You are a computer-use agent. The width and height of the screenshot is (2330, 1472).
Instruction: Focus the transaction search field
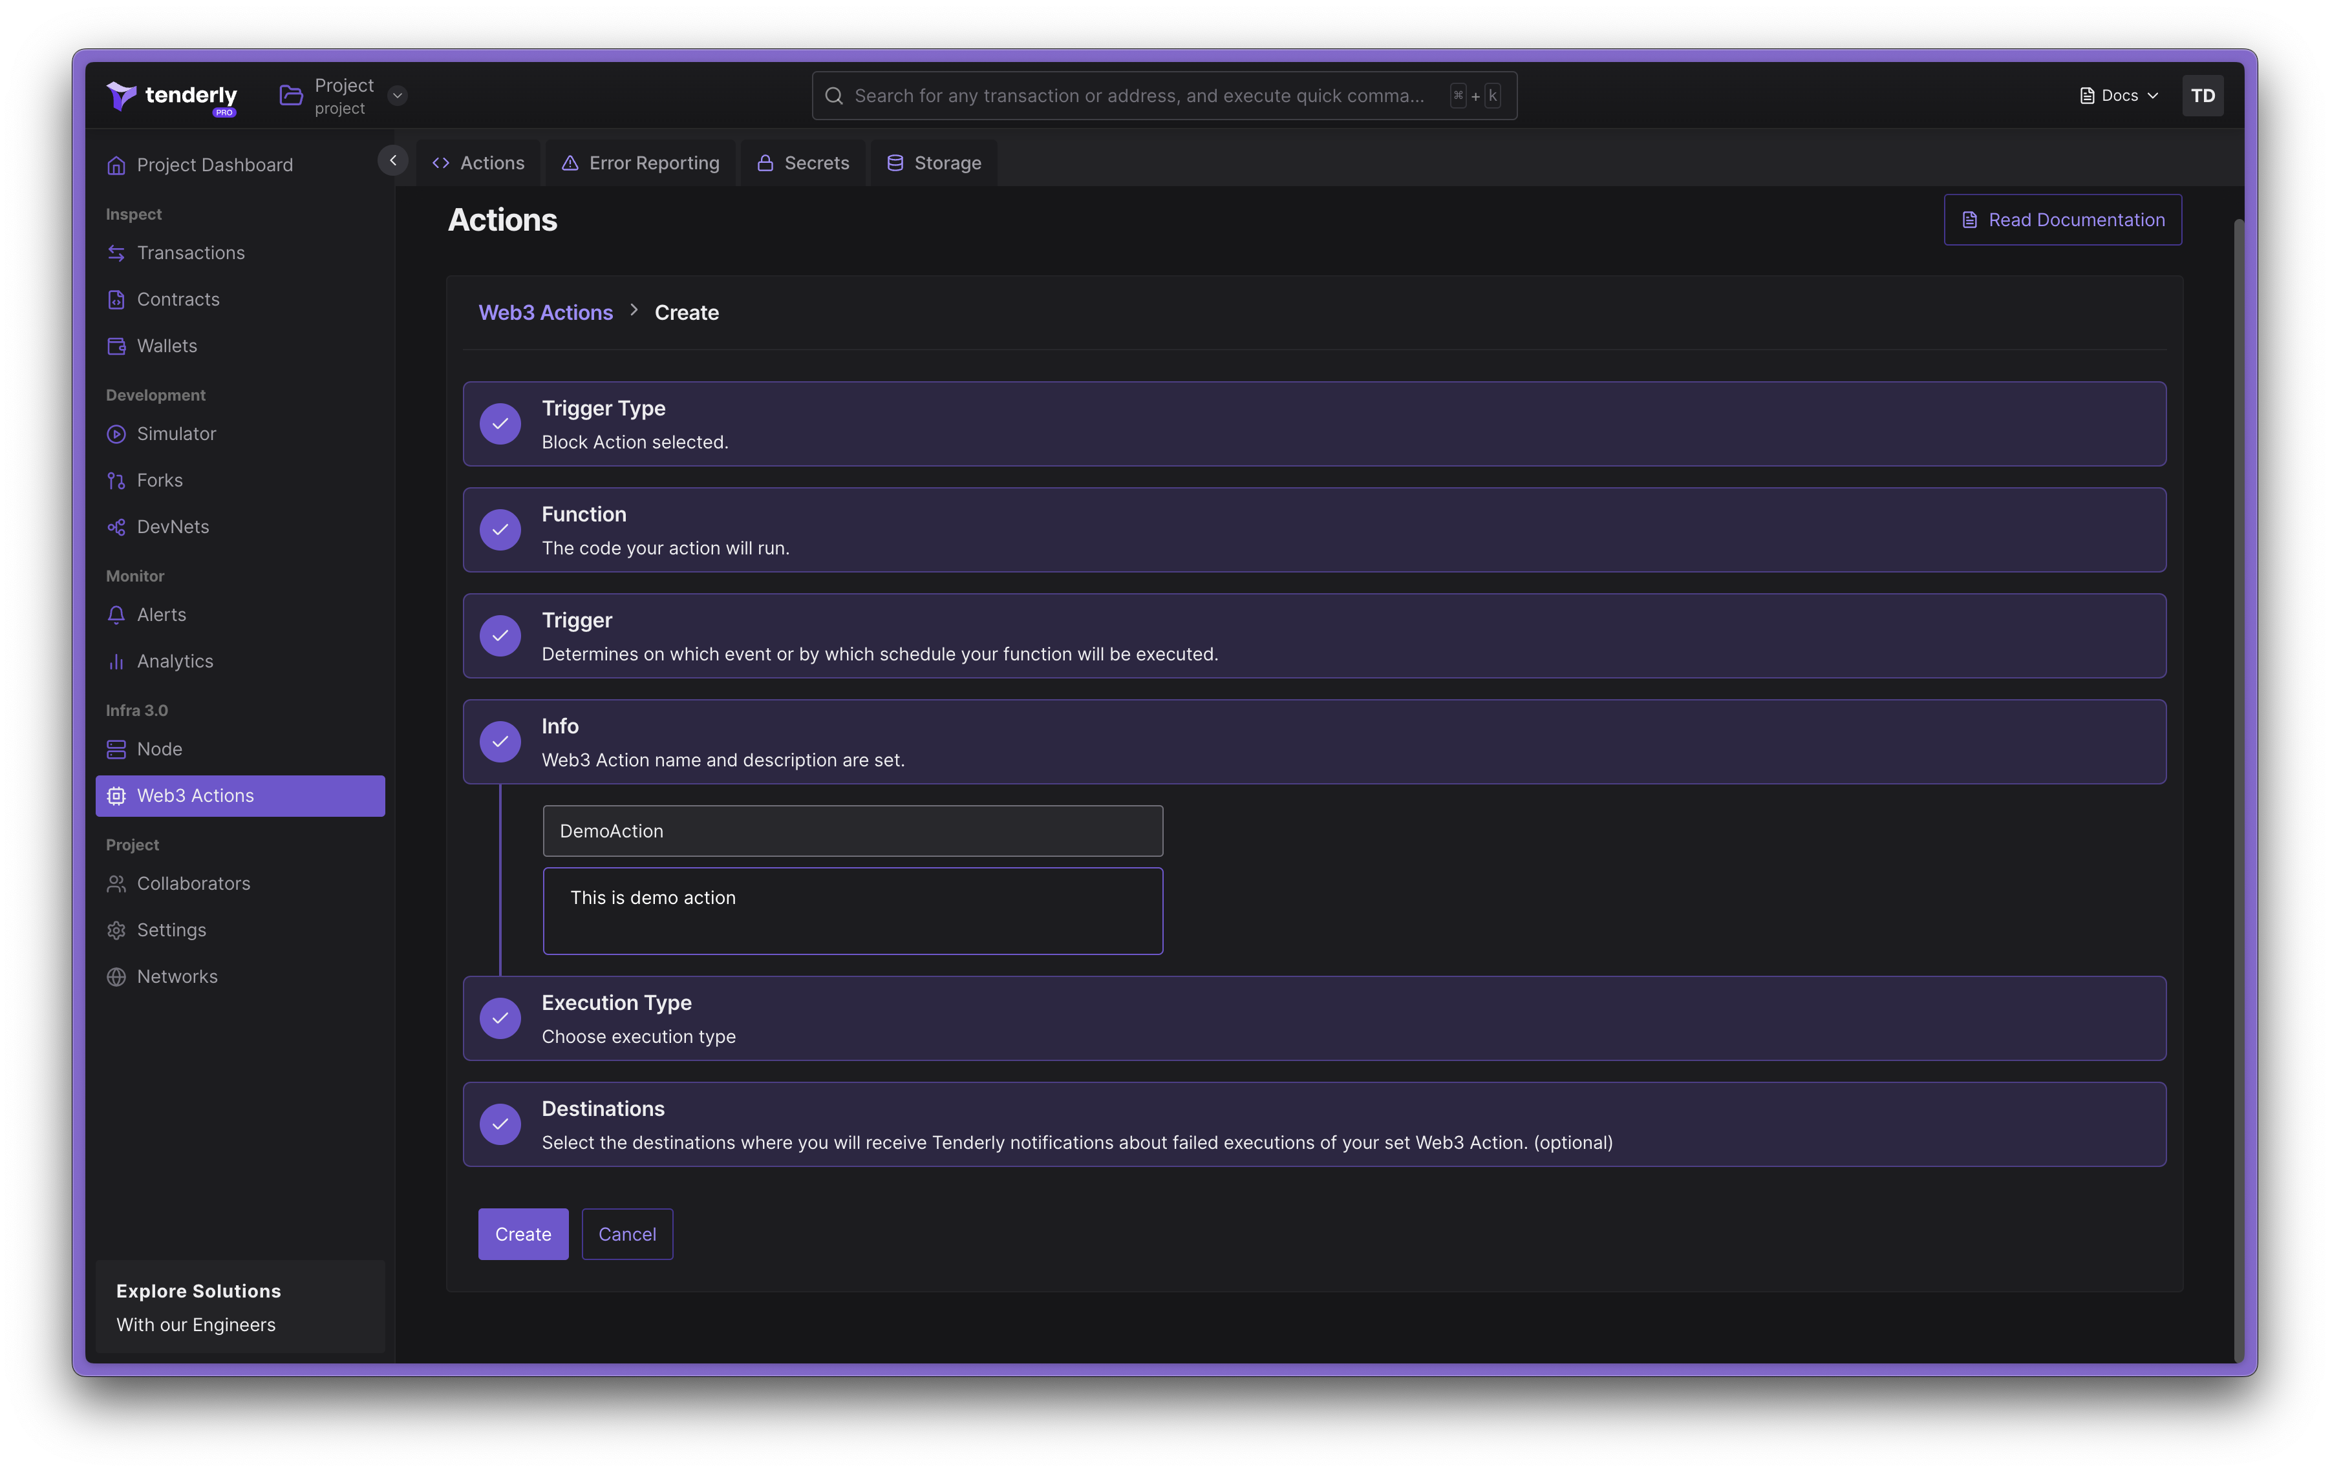pos(1164,96)
